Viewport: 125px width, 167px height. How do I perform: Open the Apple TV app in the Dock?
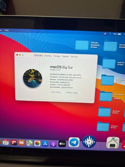click(x=62, y=144)
